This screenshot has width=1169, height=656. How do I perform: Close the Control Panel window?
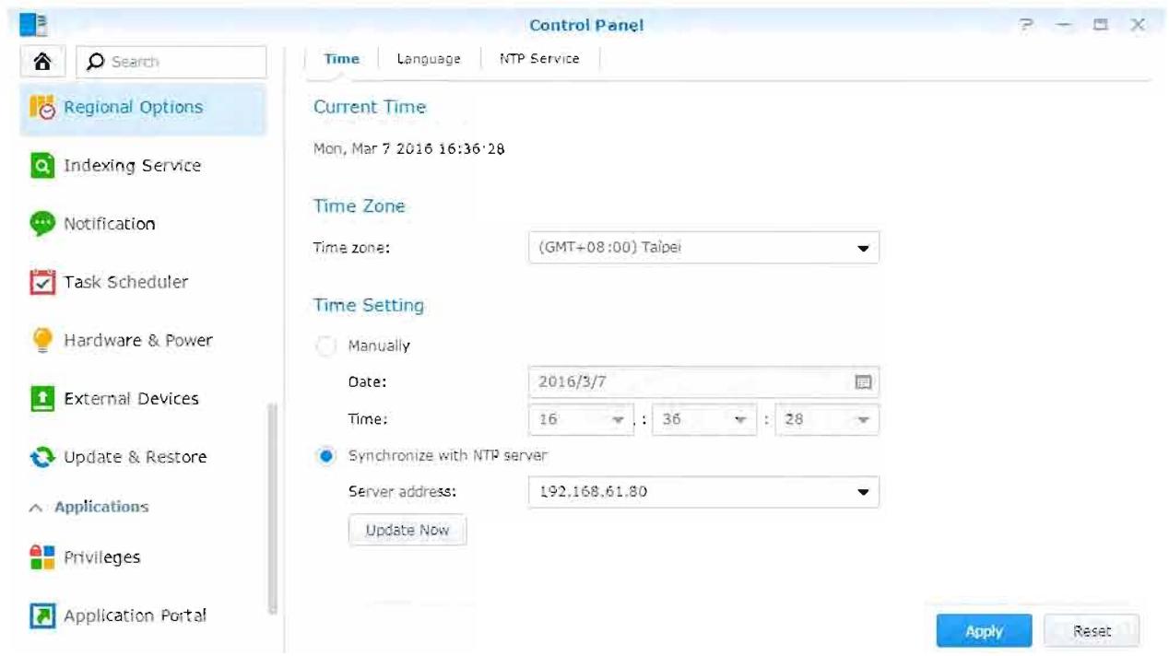[1138, 25]
